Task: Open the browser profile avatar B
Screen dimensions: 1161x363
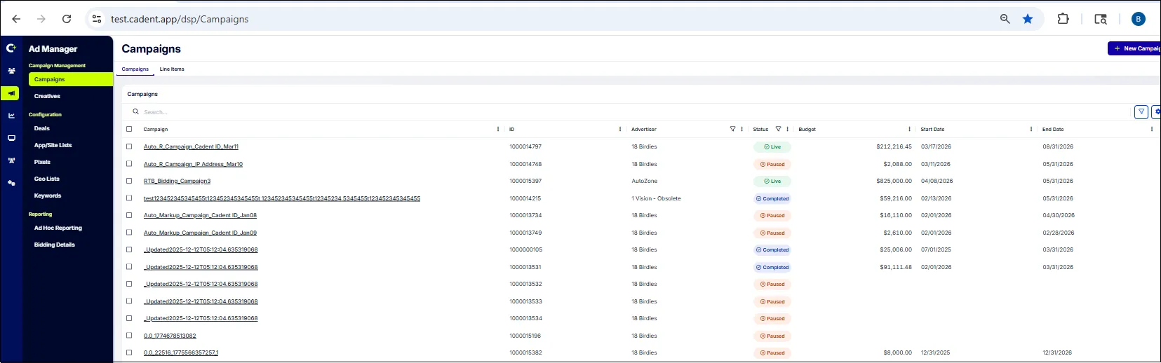Action: [1139, 19]
